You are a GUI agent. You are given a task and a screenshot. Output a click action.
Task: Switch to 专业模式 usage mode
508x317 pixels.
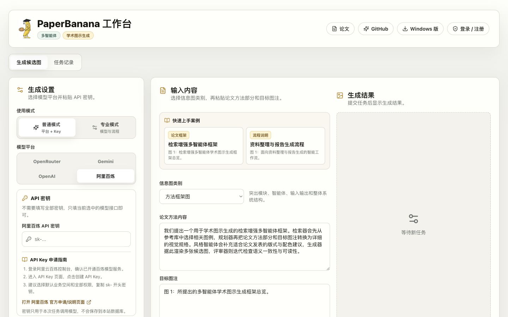click(105, 128)
